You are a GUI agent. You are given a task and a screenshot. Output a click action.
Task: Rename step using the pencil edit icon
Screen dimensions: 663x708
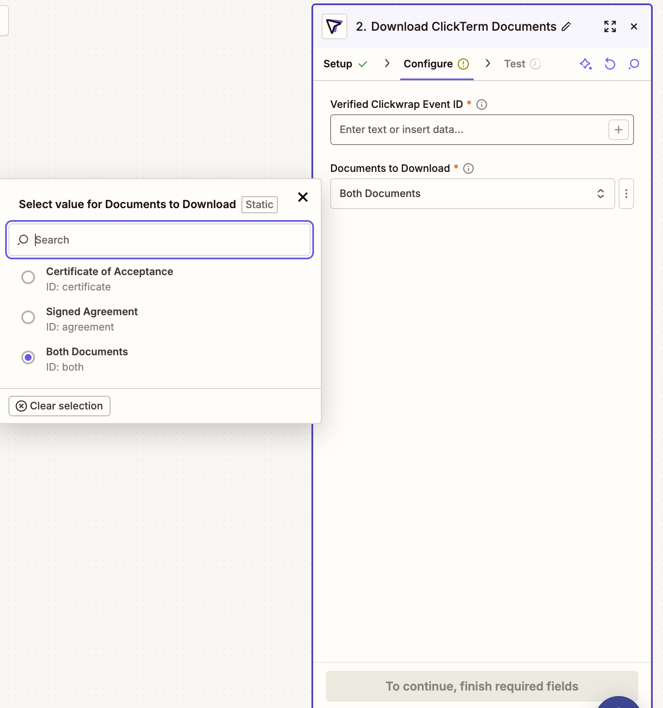click(x=566, y=26)
